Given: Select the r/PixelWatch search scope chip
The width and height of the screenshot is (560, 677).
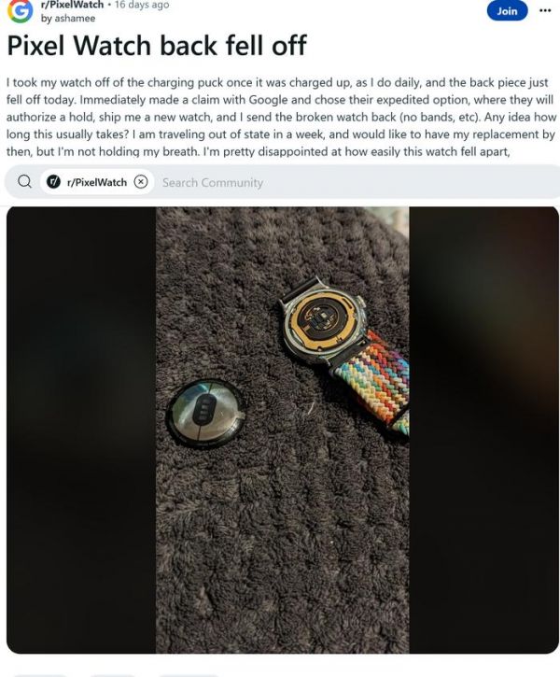Looking at the screenshot, I should tap(97, 182).
